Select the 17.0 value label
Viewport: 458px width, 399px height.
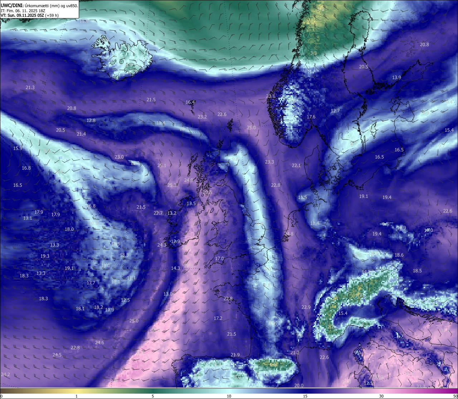(x=219, y=258)
